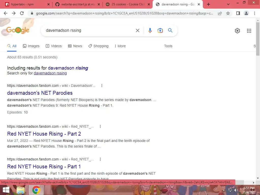Open Chrome from the taskbar

coord(36,190)
